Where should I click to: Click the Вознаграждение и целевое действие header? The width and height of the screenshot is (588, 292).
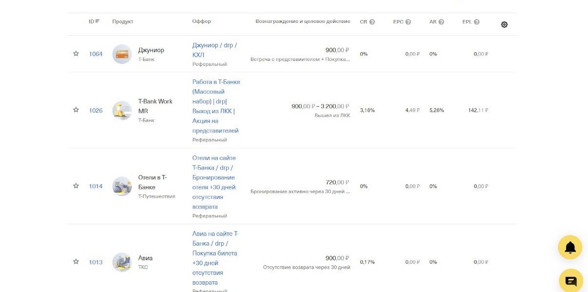(303, 21)
